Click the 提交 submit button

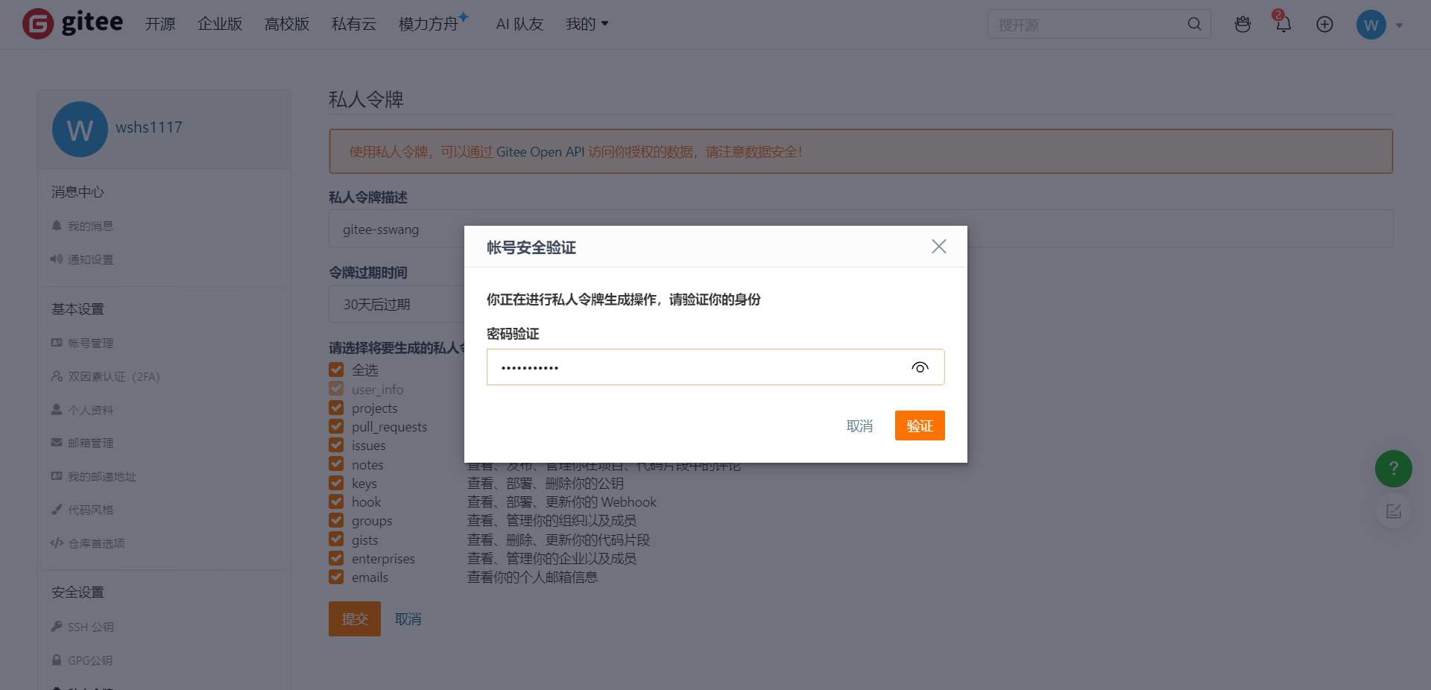click(x=355, y=618)
